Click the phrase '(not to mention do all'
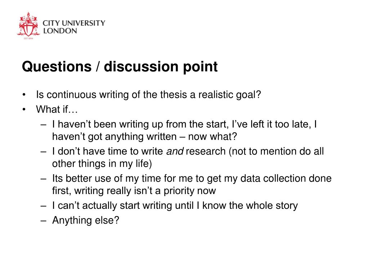This screenshot has height=277, width=369. click(276, 151)
